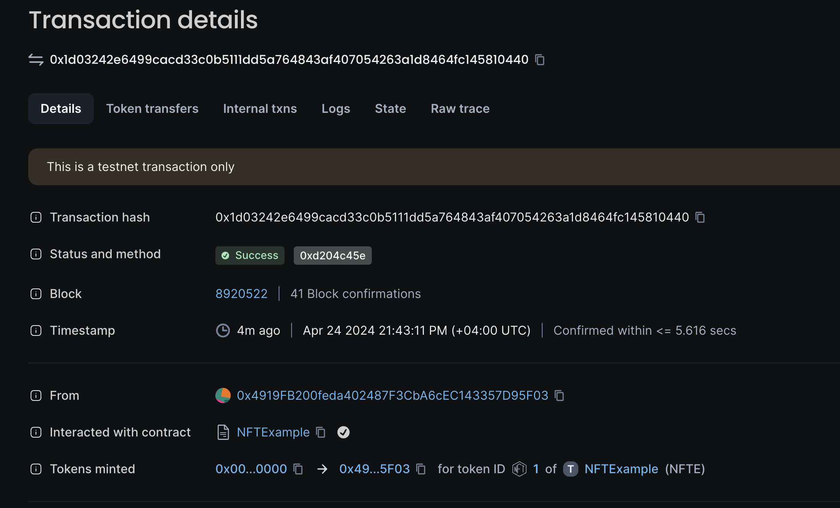This screenshot has height=508, width=840.
Task: Open block 8920522 link
Action: pyautogui.click(x=241, y=294)
